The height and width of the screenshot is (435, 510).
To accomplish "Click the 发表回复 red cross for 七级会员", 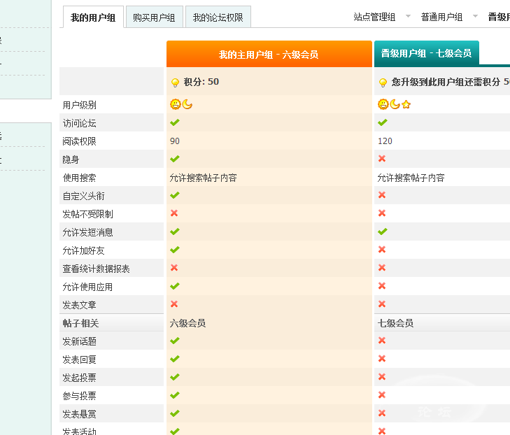I will coord(382,359).
